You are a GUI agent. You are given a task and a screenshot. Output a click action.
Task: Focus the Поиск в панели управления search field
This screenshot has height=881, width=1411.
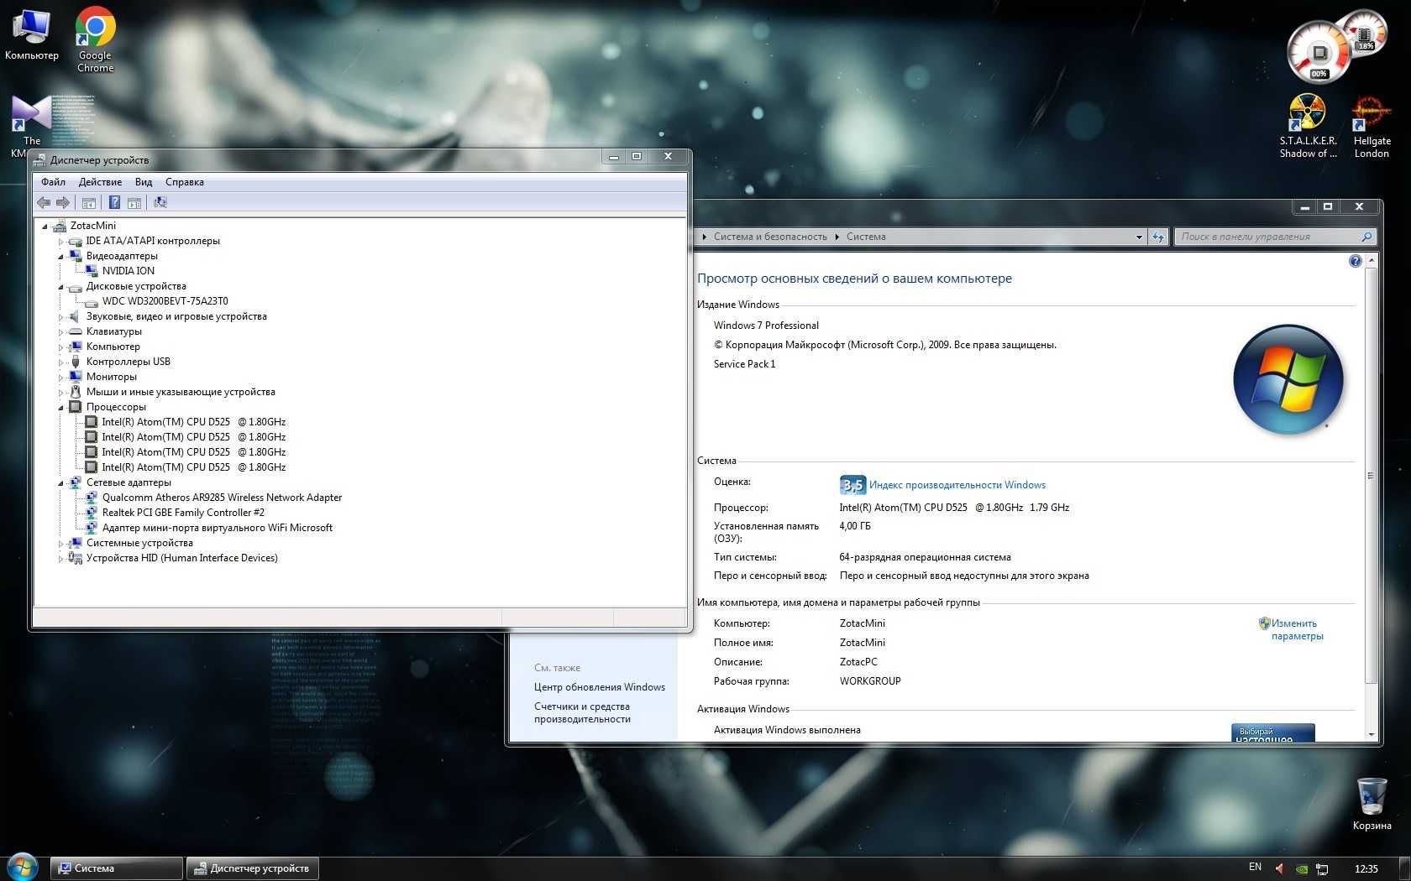pos(1268,237)
